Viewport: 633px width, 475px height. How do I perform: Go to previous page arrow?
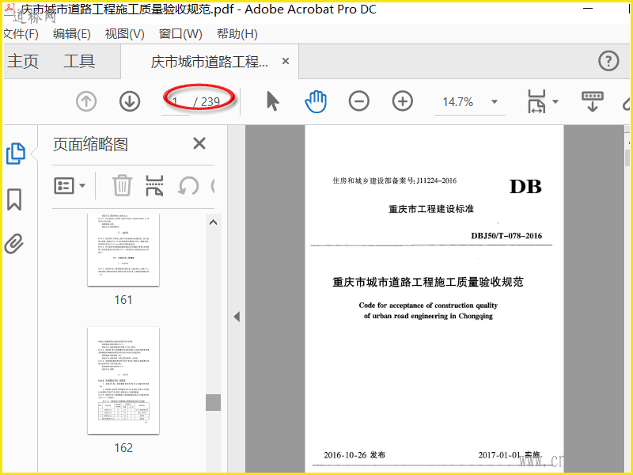(86, 101)
